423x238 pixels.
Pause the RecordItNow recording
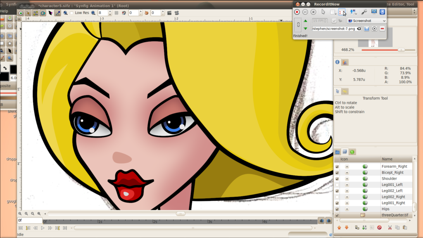click(x=305, y=12)
